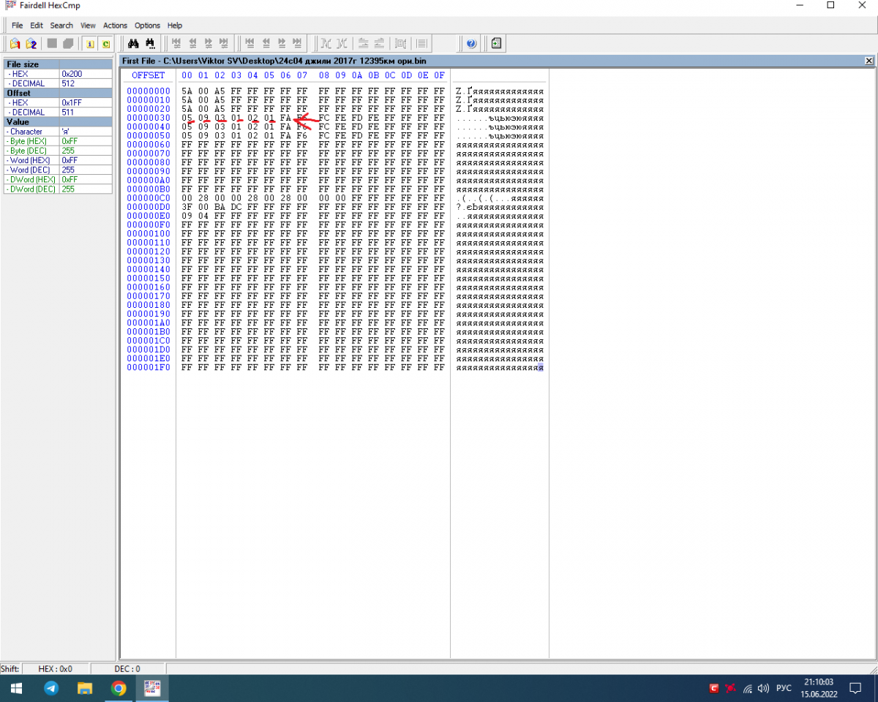878x702 pixels.
Task: Select offset row 000001F0
Action: (x=148, y=367)
